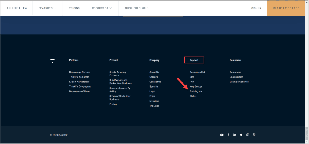Click Generate Income By Selling link

tap(120, 90)
